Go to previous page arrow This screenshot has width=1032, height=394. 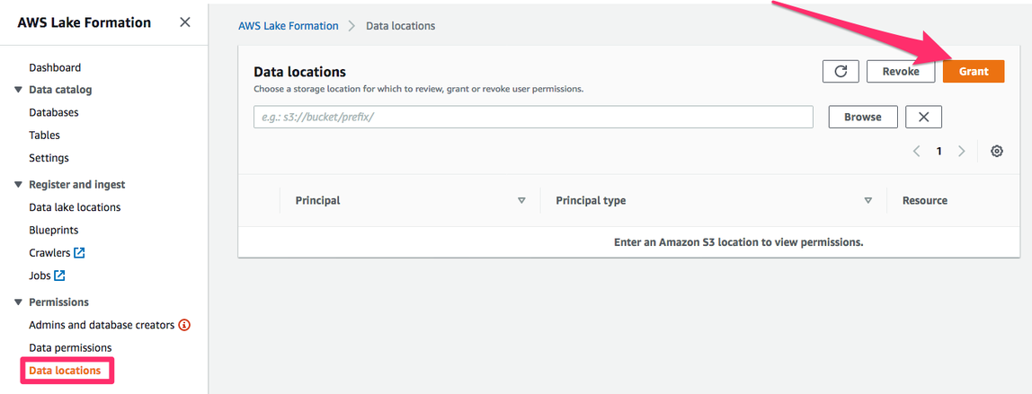click(916, 152)
